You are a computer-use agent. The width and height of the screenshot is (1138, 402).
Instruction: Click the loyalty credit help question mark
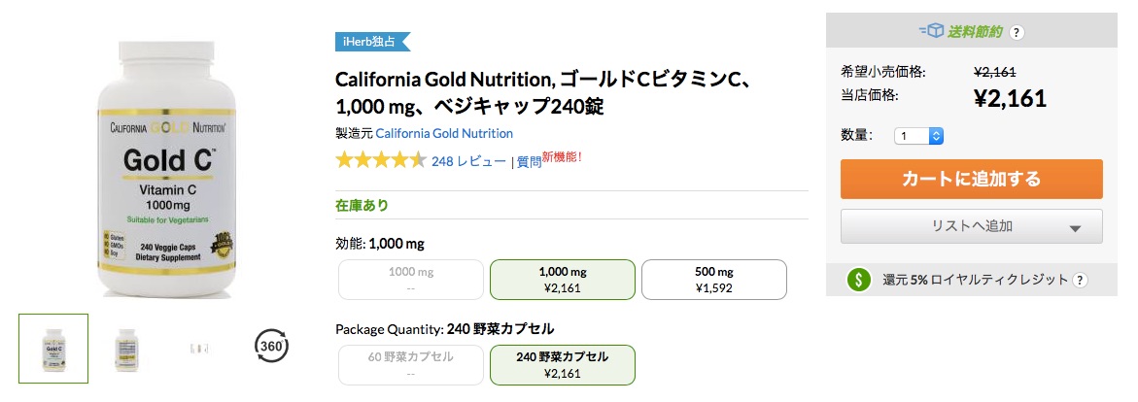pyautogui.click(x=1081, y=280)
